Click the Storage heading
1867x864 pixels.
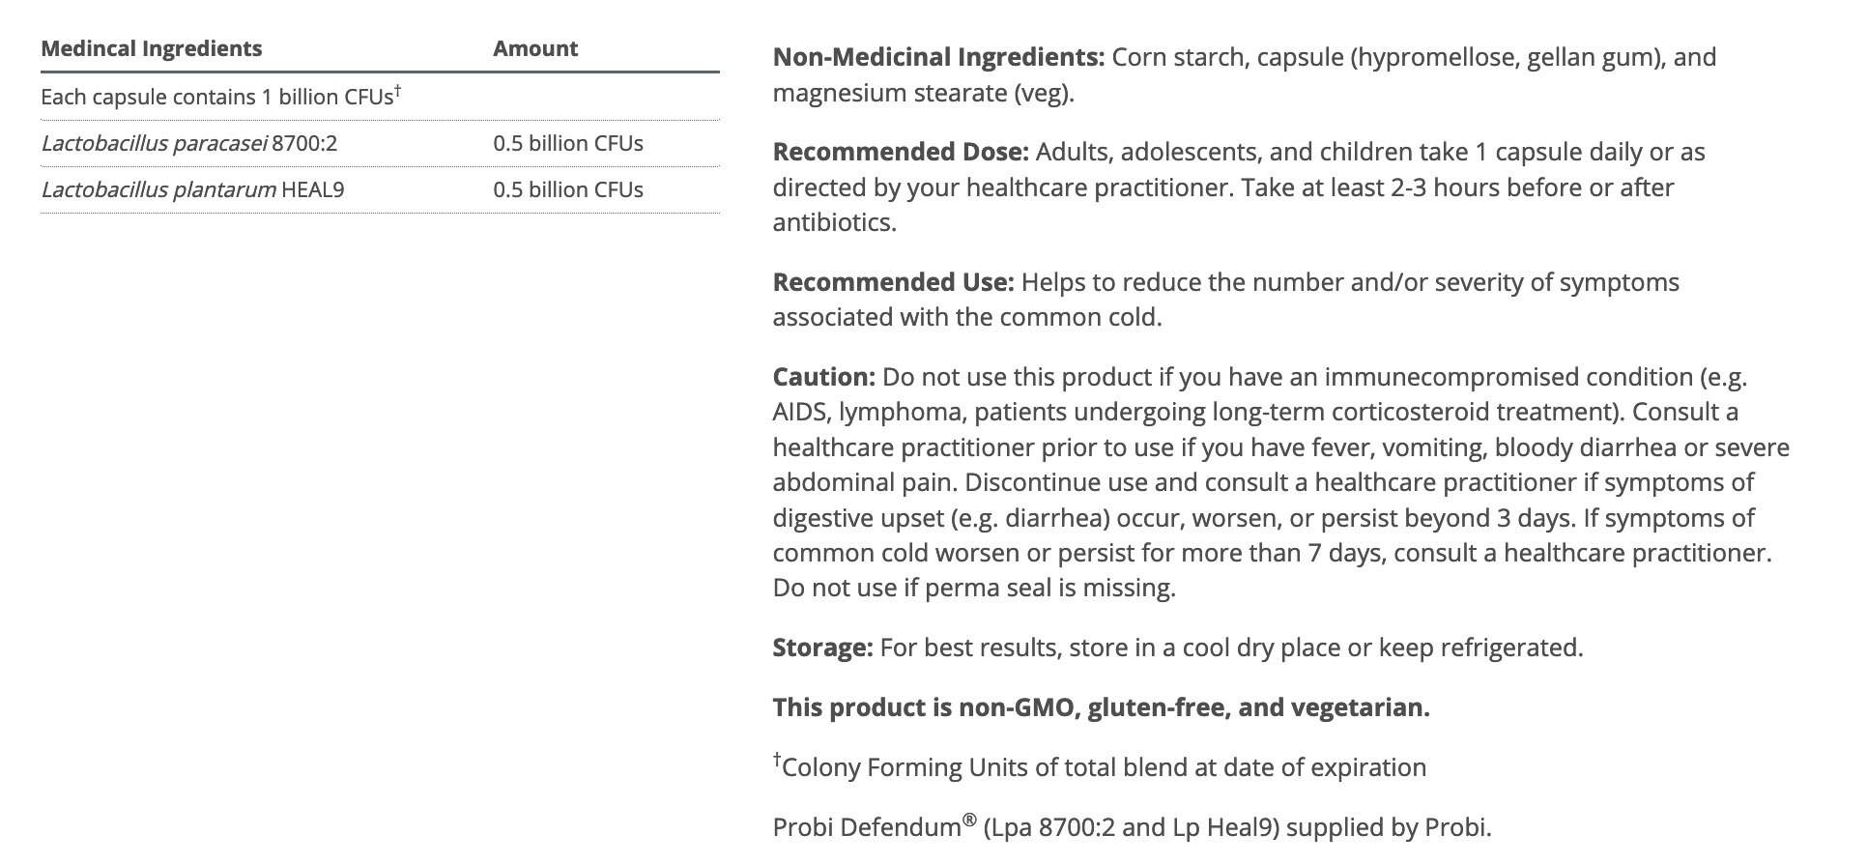pos(822,648)
